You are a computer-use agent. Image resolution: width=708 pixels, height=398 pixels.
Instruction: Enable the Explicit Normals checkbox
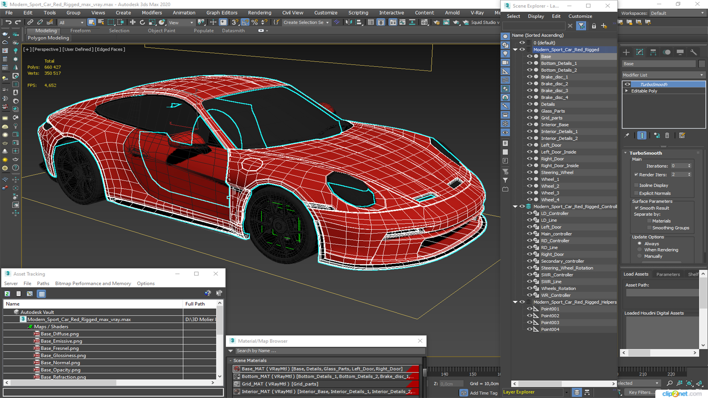click(636, 193)
